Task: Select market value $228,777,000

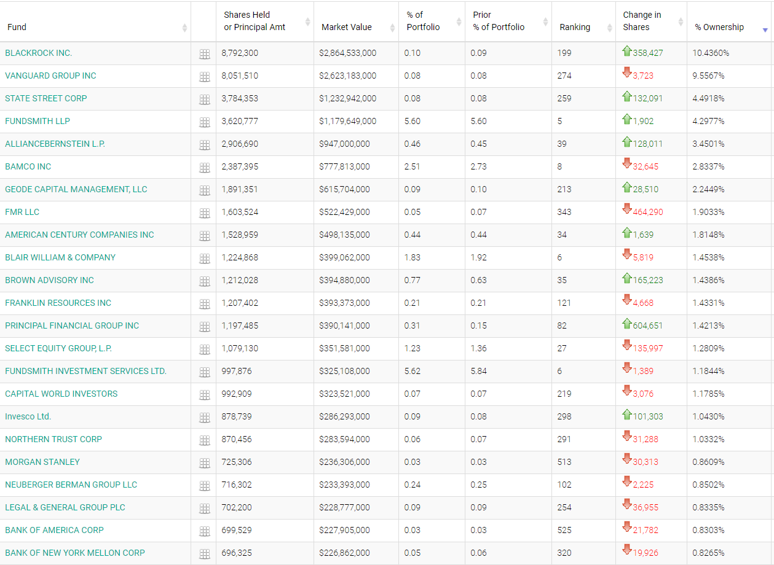Action: pyautogui.click(x=345, y=507)
